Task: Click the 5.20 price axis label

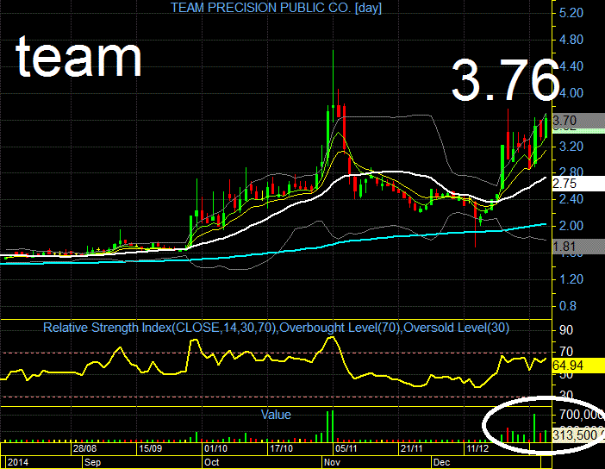Action: click(571, 13)
